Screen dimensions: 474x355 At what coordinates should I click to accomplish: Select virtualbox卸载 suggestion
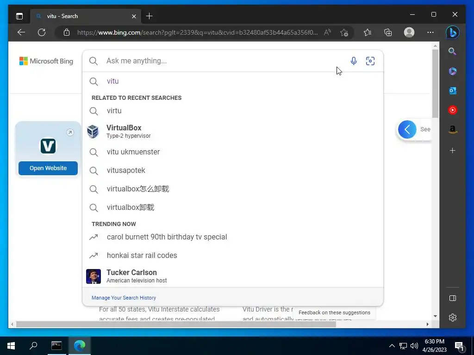(233, 208)
